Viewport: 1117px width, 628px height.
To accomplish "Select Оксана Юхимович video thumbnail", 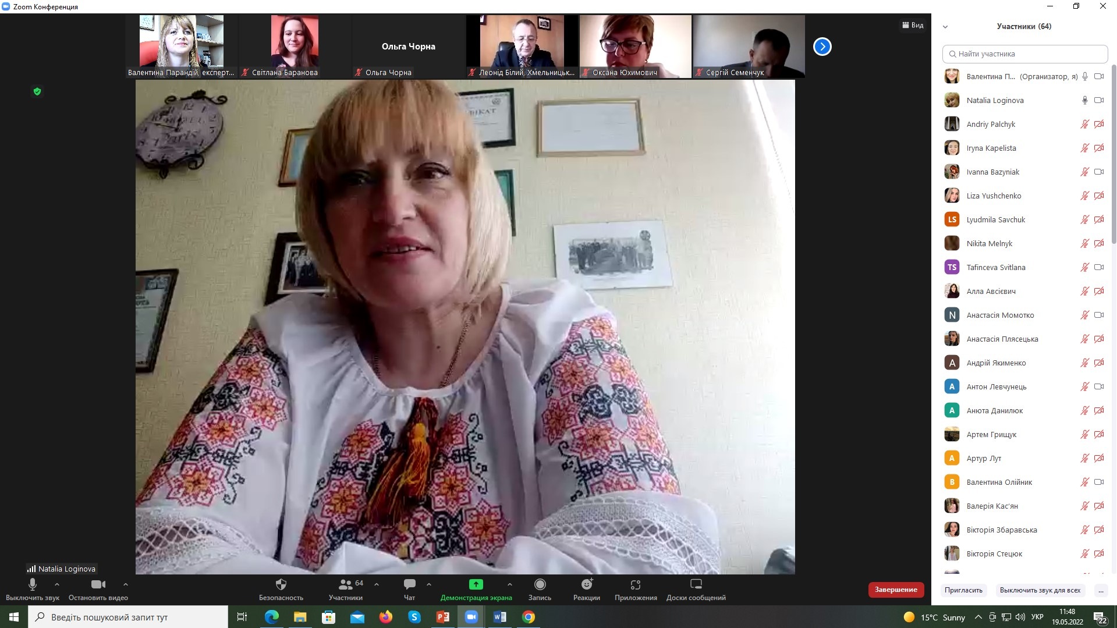I will (636, 47).
